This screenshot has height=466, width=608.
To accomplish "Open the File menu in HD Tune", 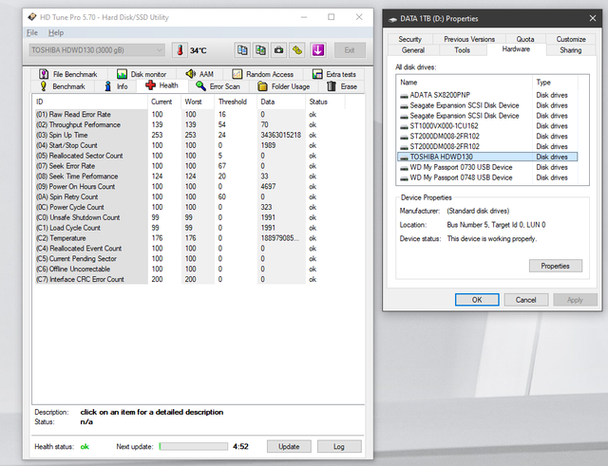I will [x=32, y=33].
